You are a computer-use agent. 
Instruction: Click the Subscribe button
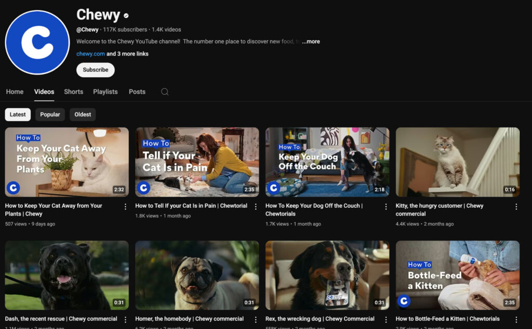[x=96, y=70]
